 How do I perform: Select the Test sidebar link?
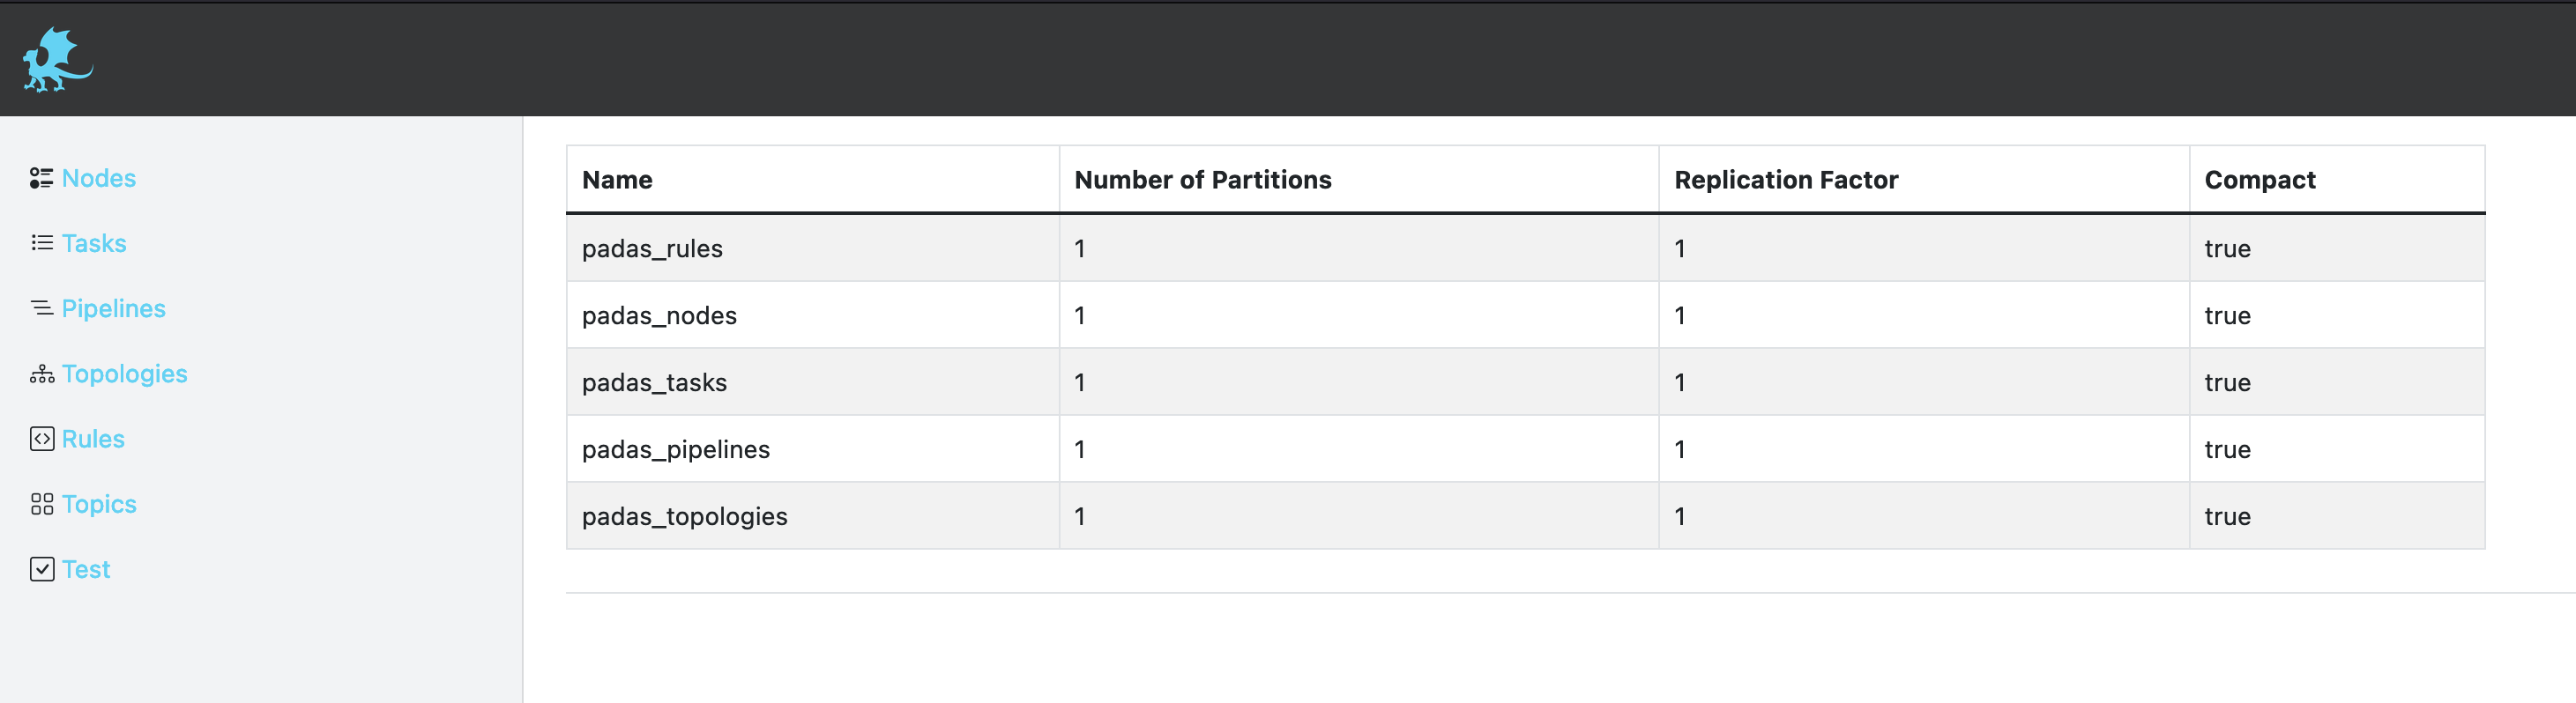(86, 569)
